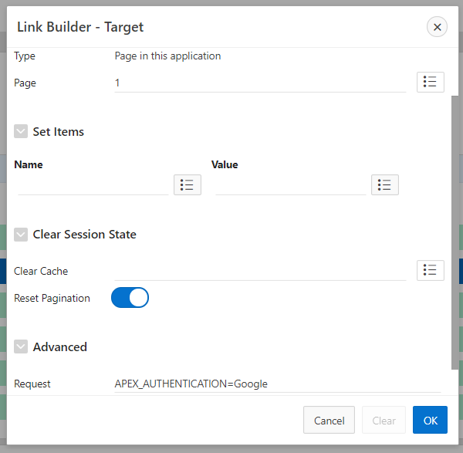Turn off the Reset Pagination switch
This screenshot has height=453, width=463.
[x=130, y=298]
